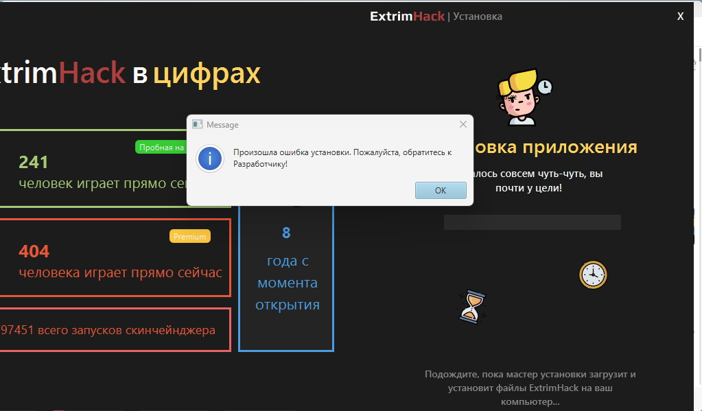Click the ExtrimHack logo in title bar
The image size is (702, 411).
(407, 16)
